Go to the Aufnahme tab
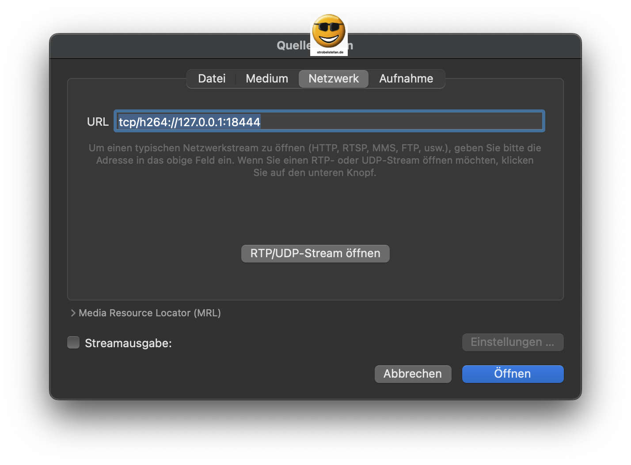Image resolution: width=631 pixels, height=465 pixels. [x=406, y=79]
